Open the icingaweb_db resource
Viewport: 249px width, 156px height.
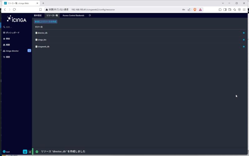tap(44, 47)
